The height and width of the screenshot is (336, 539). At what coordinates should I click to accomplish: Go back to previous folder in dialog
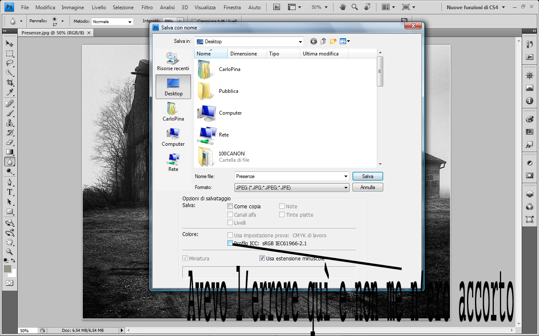point(313,41)
